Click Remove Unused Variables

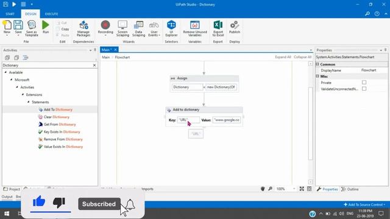click(195, 29)
